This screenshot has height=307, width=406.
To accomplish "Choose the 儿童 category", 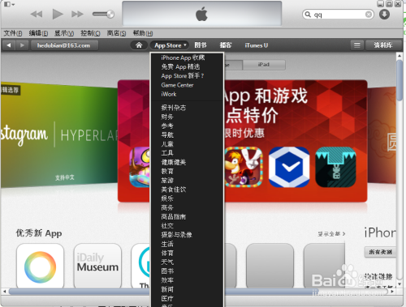I will [167, 144].
